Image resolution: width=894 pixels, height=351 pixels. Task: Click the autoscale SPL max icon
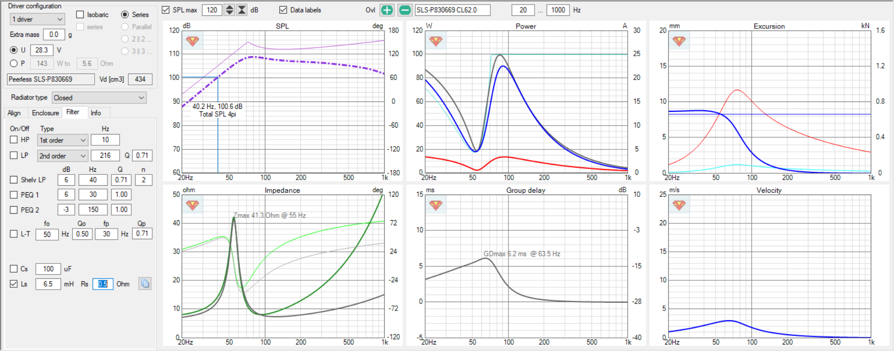242,10
